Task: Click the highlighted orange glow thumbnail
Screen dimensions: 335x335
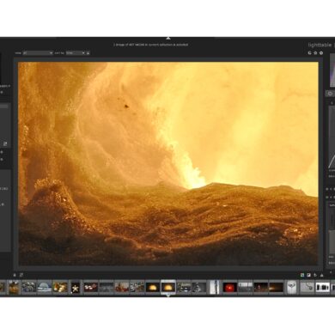Action: (x=168, y=287)
